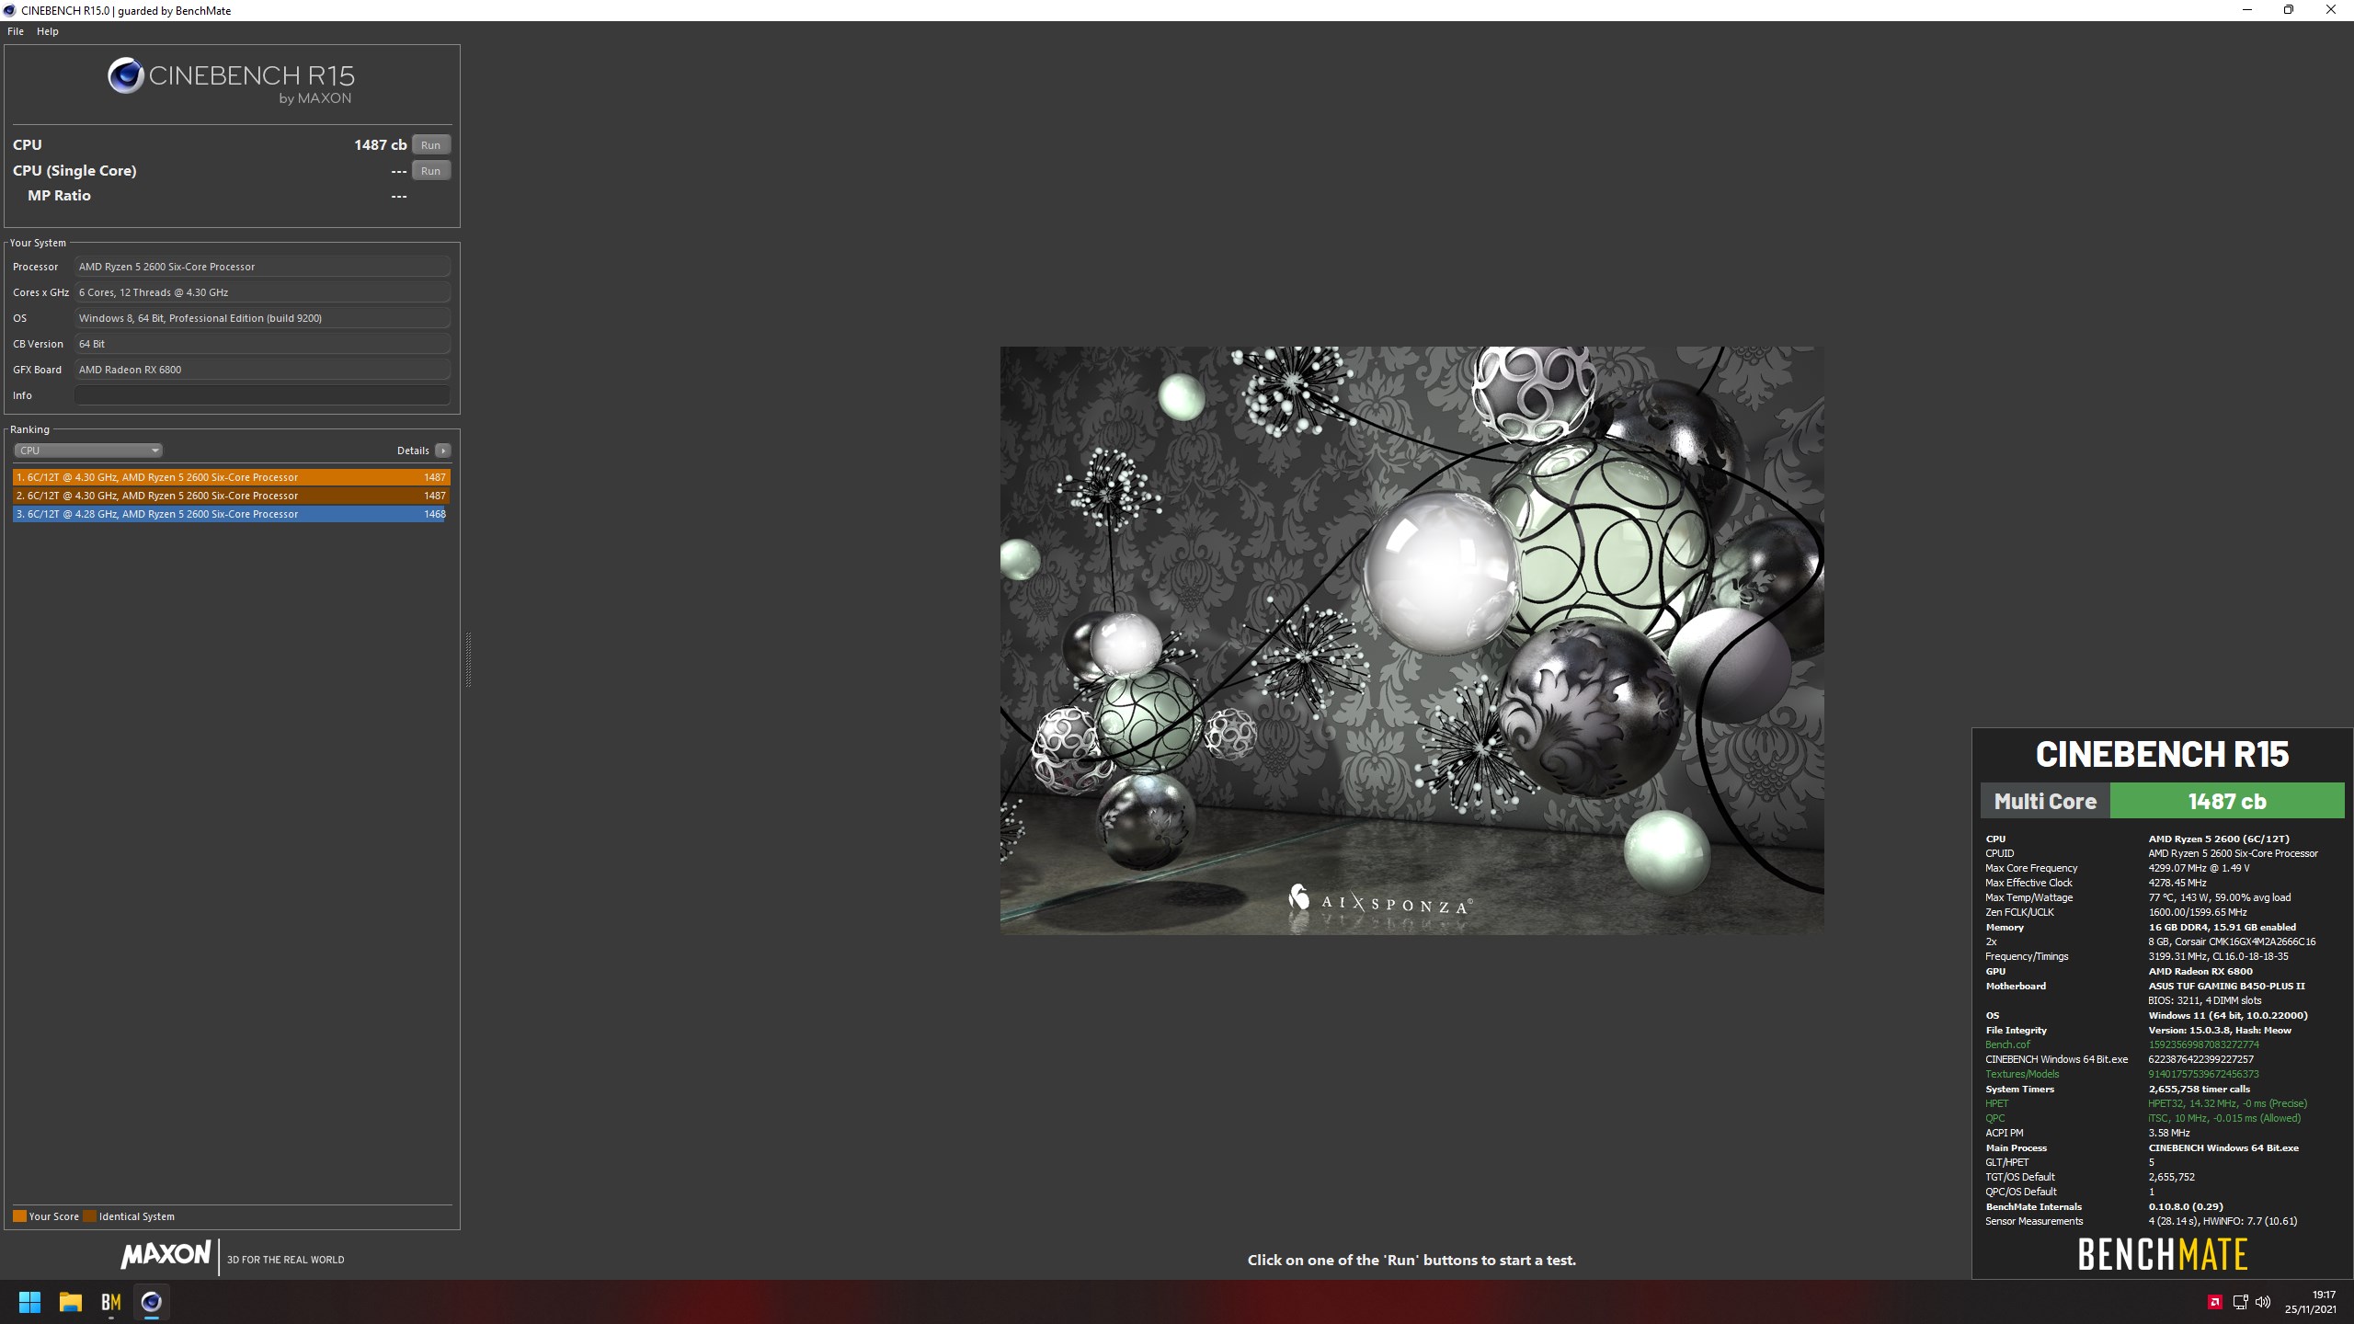Click the MAXON logo at the bottom

(x=166, y=1254)
